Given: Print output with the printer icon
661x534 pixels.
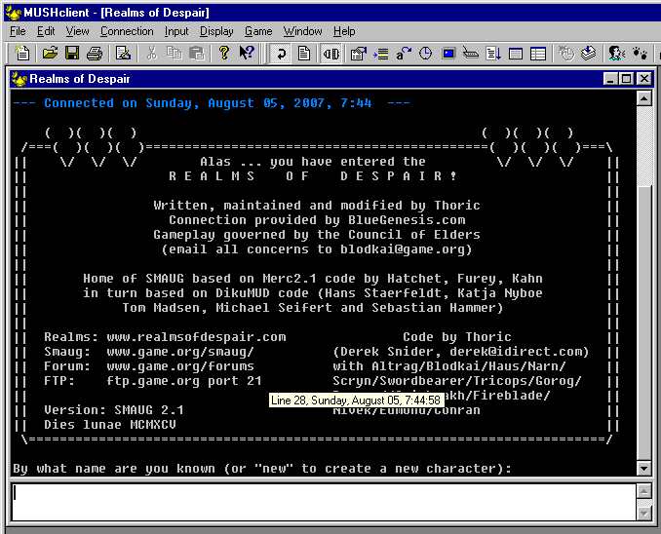Looking at the screenshot, I should 95,53.
